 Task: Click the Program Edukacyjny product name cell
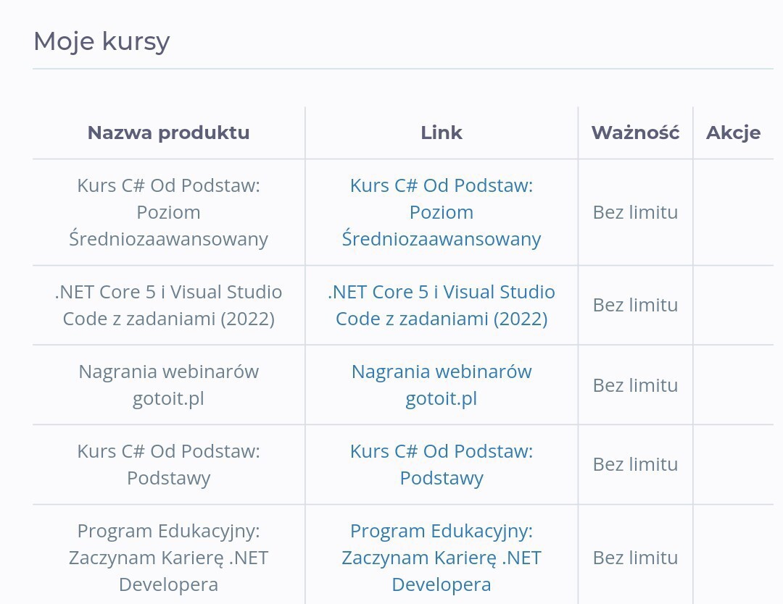point(168,558)
